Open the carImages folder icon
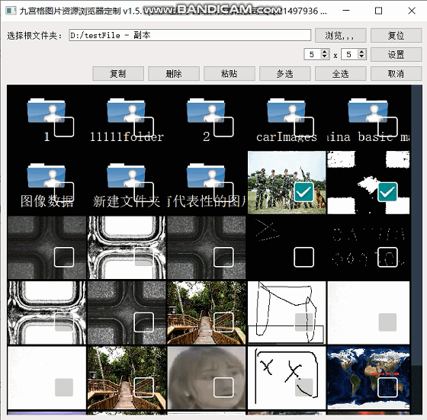The width and height of the screenshot is (427, 420). coord(286,111)
